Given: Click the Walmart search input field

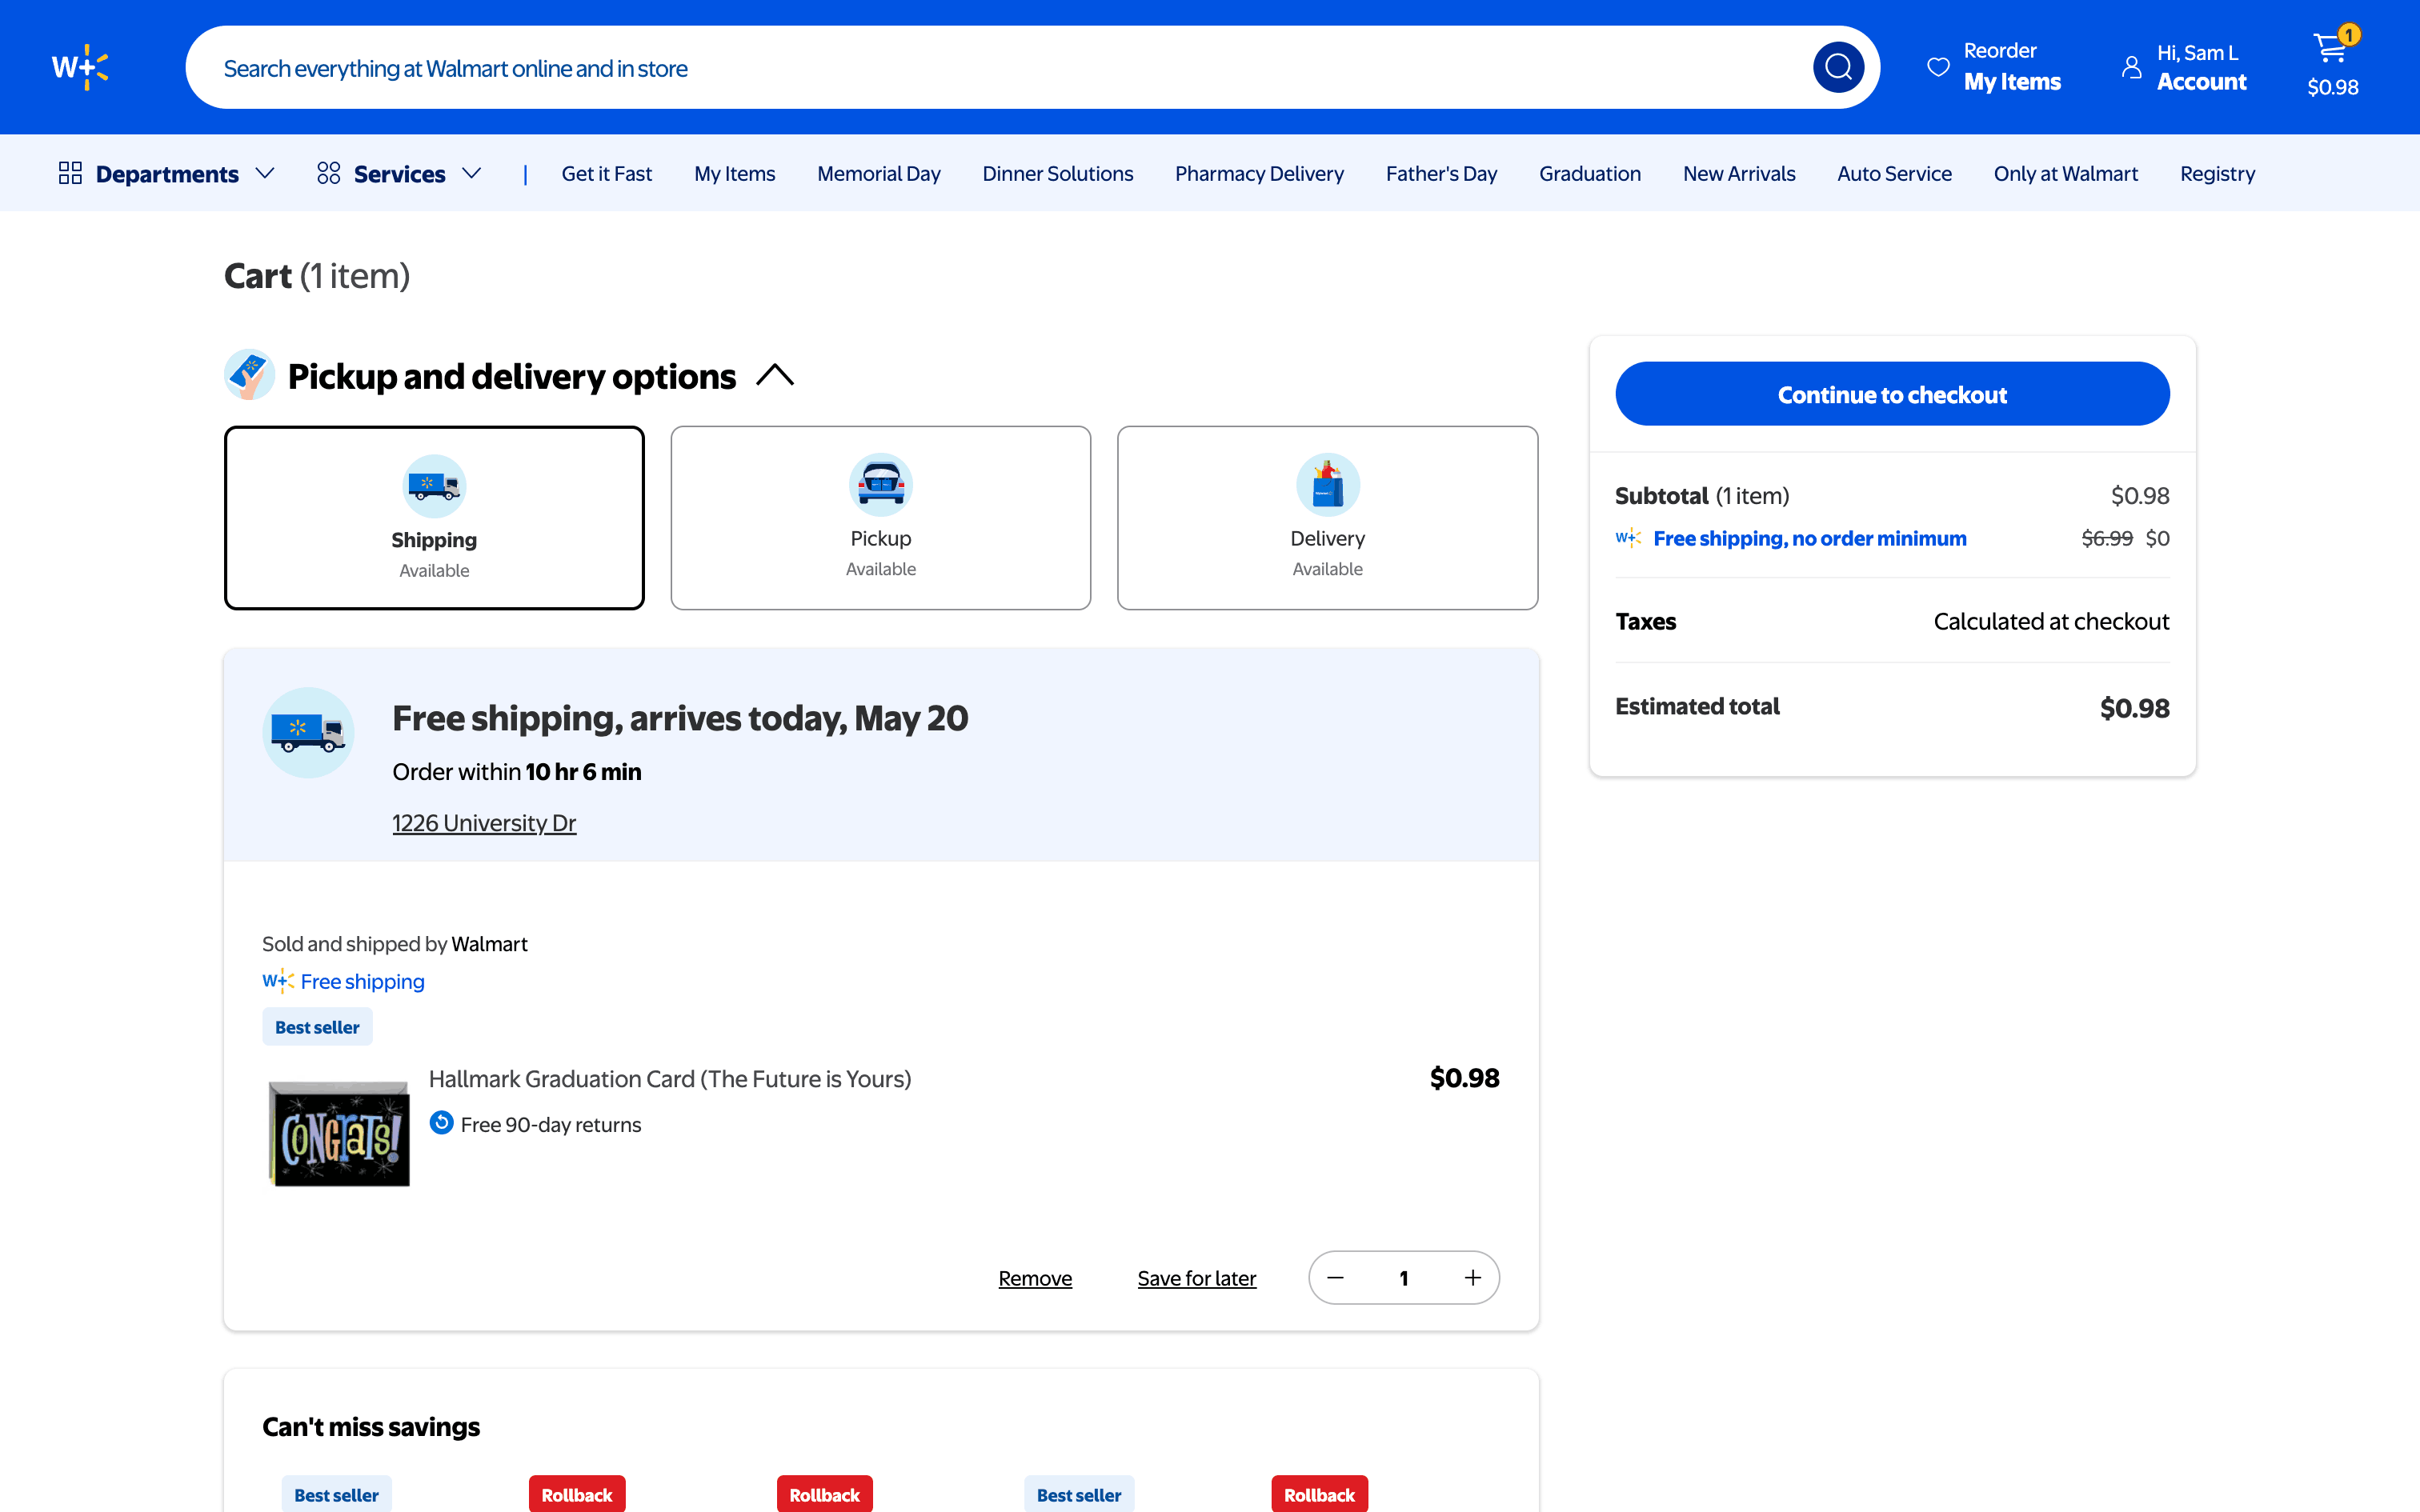Looking at the screenshot, I should (x=1000, y=68).
